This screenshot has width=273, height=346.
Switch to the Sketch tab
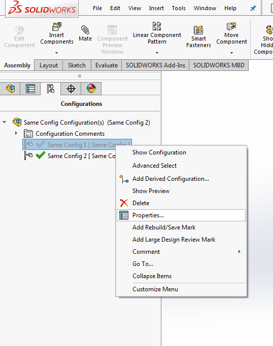(77, 65)
